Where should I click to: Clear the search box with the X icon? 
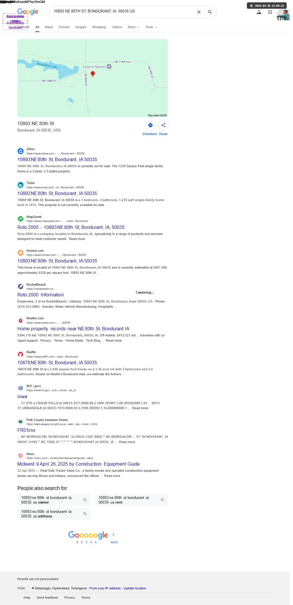coord(199,12)
